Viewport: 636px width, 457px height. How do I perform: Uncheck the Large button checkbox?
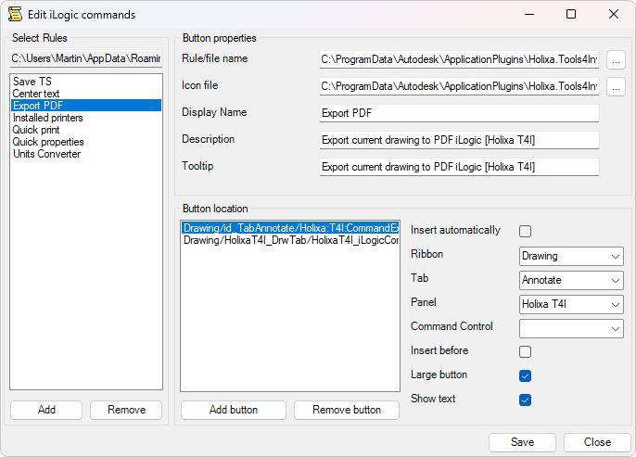point(526,375)
